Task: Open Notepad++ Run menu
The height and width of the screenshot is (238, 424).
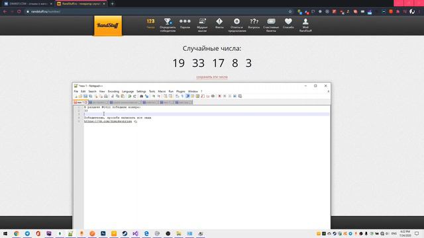Action: click(x=171, y=91)
